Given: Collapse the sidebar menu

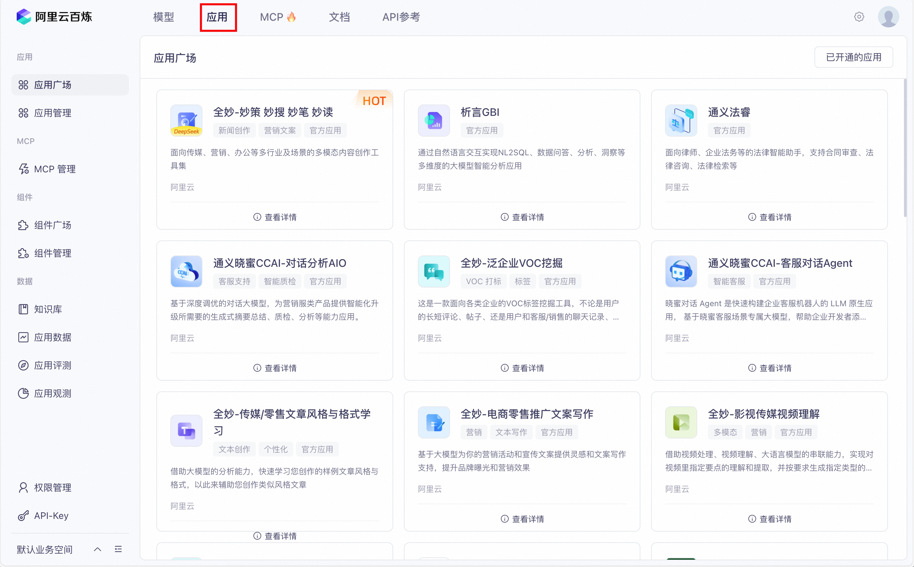Looking at the screenshot, I should coord(118,549).
